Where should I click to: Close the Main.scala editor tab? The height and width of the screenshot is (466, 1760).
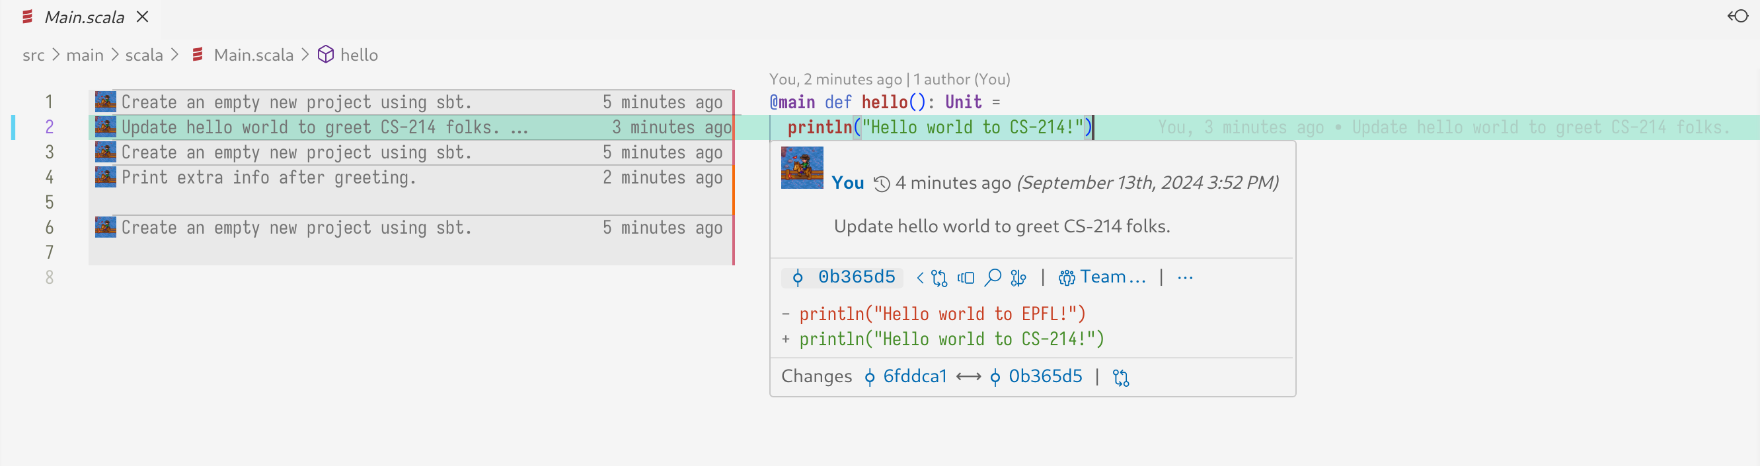click(x=142, y=17)
